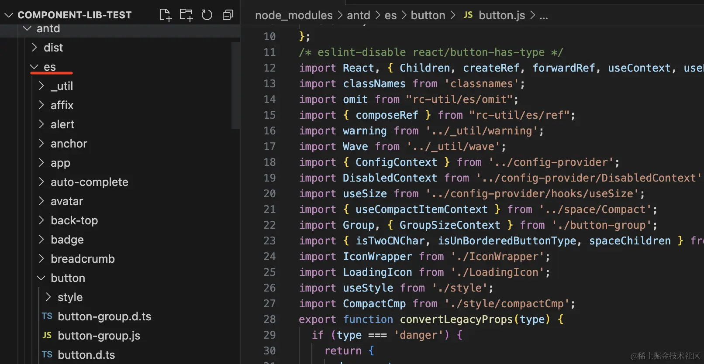The width and height of the screenshot is (704, 364).
Task: Click the New File icon in explorer header
Action: pyautogui.click(x=165, y=15)
